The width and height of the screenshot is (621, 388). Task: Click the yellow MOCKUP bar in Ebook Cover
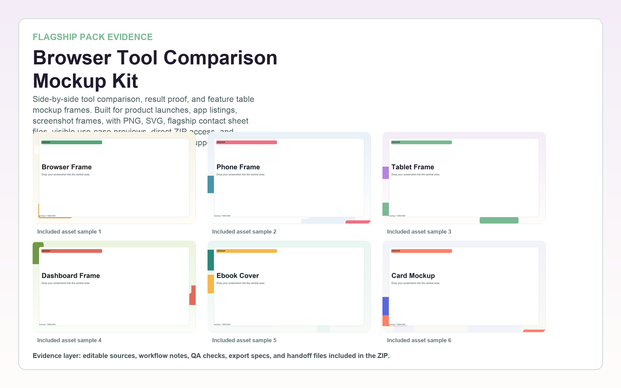247,251
